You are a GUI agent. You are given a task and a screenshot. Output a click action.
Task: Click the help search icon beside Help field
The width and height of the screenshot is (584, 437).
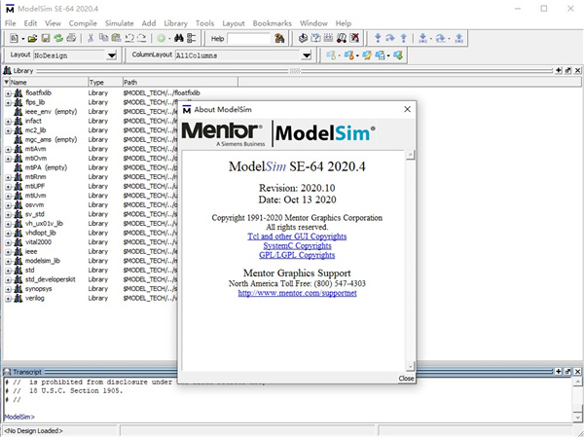pos(280,38)
